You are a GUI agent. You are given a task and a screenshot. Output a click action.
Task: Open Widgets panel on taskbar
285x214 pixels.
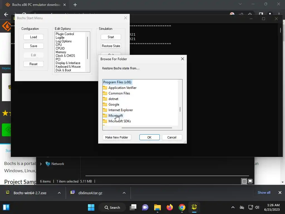pyautogui.click(x=6, y=207)
